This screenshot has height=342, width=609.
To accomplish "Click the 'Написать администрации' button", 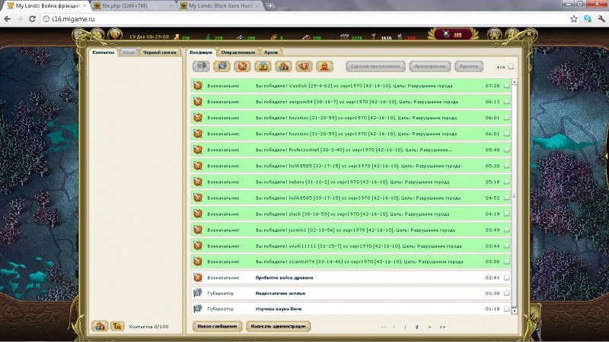I will click(x=278, y=327).
